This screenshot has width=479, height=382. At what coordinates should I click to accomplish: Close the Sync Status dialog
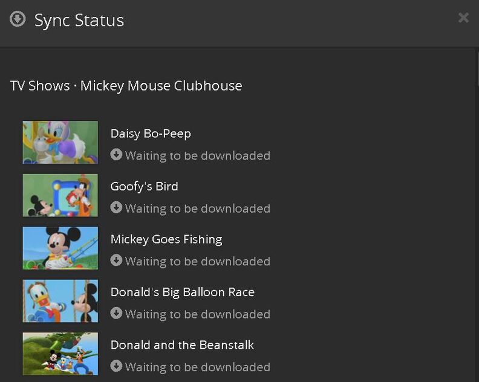463,18
